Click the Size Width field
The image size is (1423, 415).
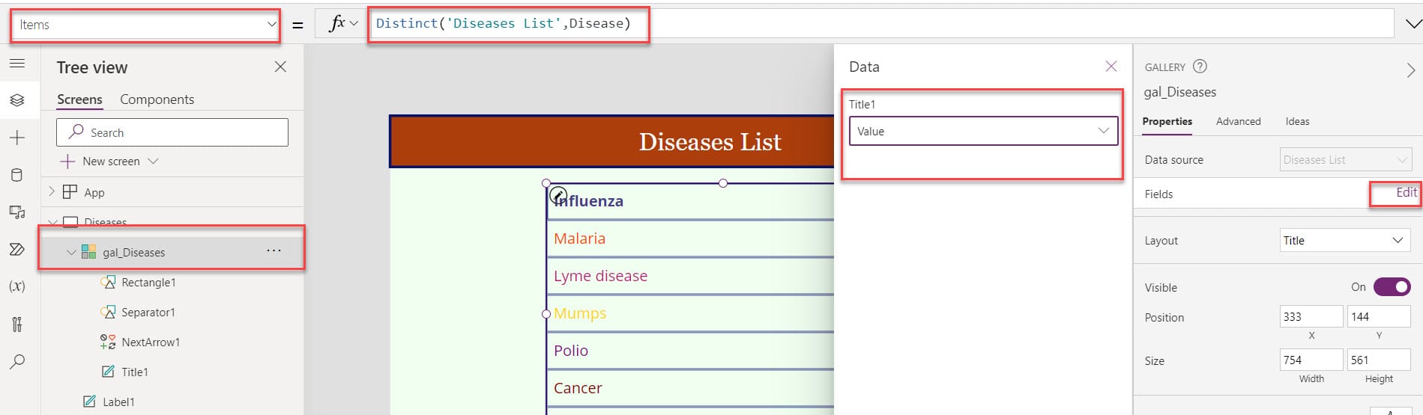(1311, 360)
